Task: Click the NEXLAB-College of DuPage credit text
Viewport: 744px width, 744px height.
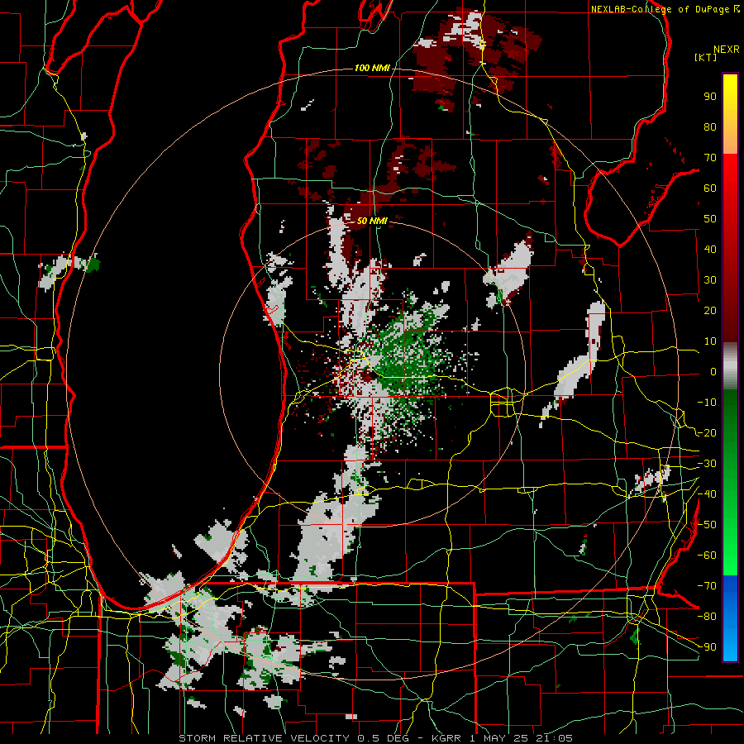Action: pyautogui.click(x=665, y=9)
